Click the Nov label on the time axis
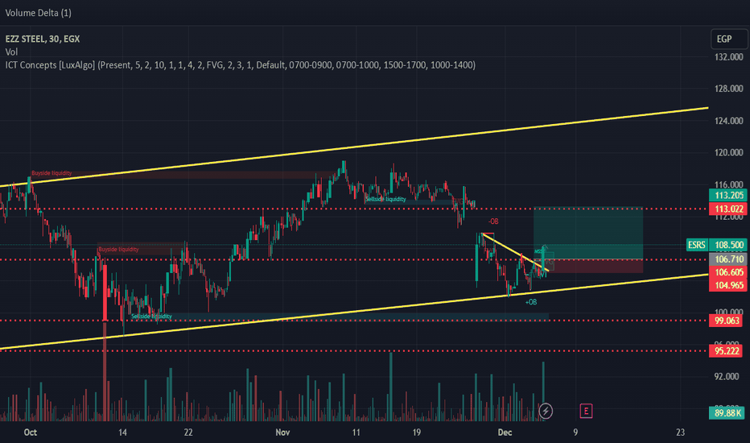This screenshot has width=750, height=443. click(x=282, y=433)
